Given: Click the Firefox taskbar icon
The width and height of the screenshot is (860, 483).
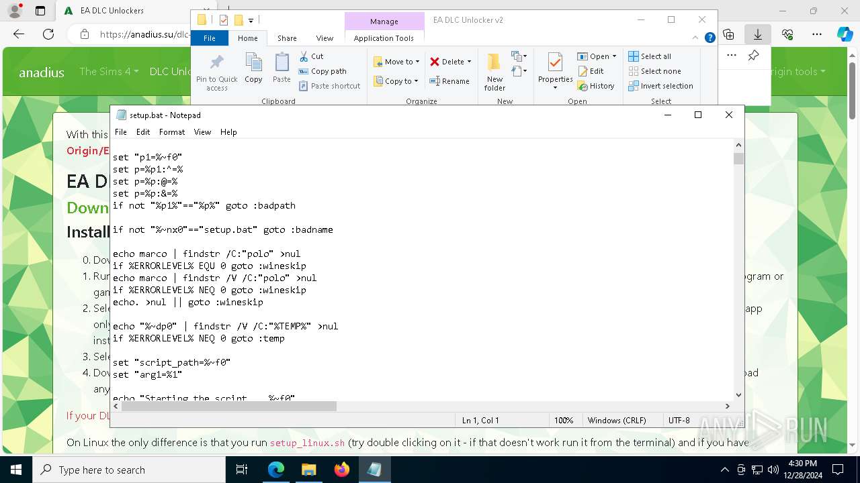Looking at the screenshot, I should tap(341, 470).
